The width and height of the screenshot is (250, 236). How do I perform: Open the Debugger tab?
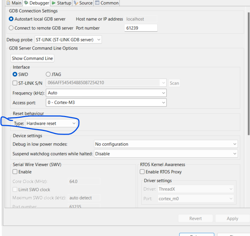(x=36, y=3)
